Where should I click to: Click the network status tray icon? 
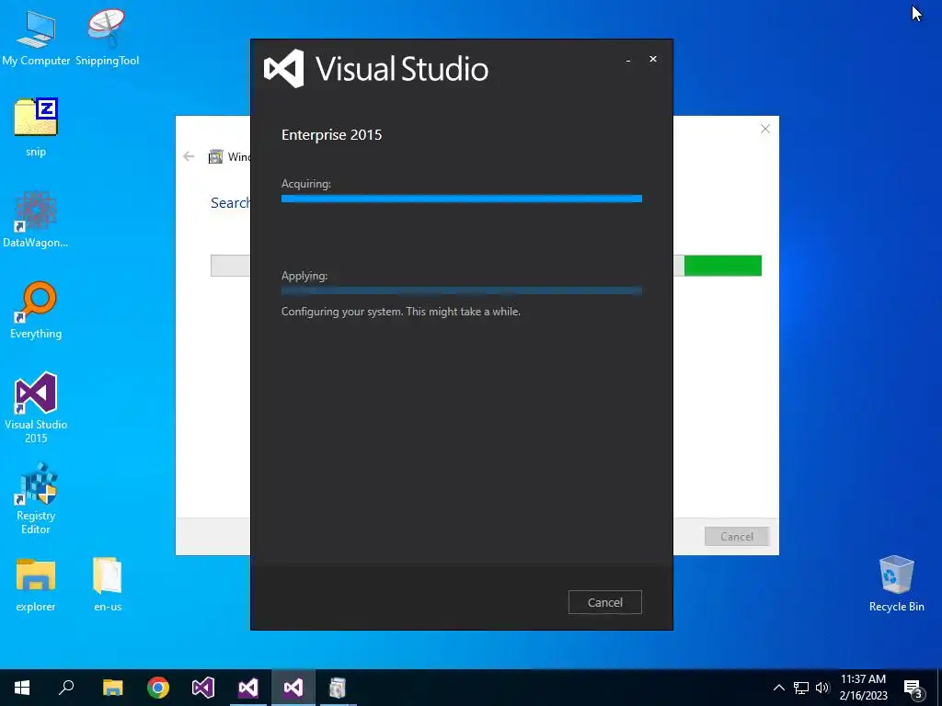click(x=801, y=688)
